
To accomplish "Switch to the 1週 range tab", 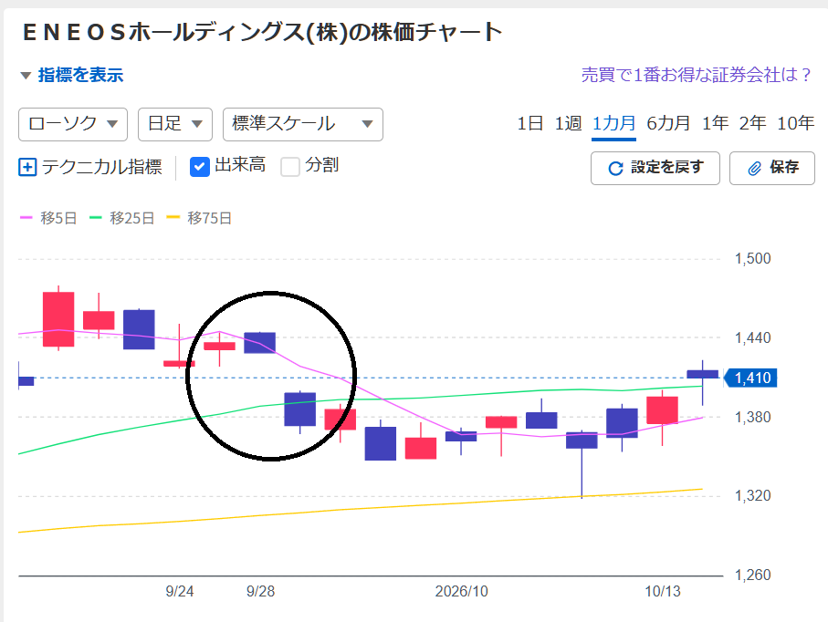I will pyautogui.click(x=568, y=123).
